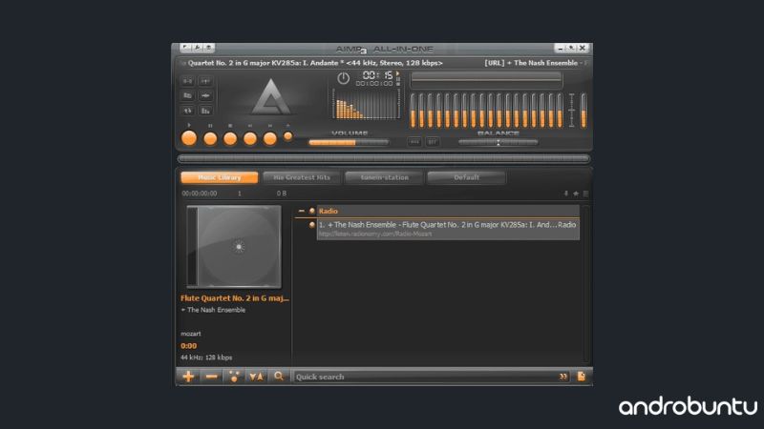
Task: Click the Flute Quartet No. 2 title label
Action: [x=235, y=298]
